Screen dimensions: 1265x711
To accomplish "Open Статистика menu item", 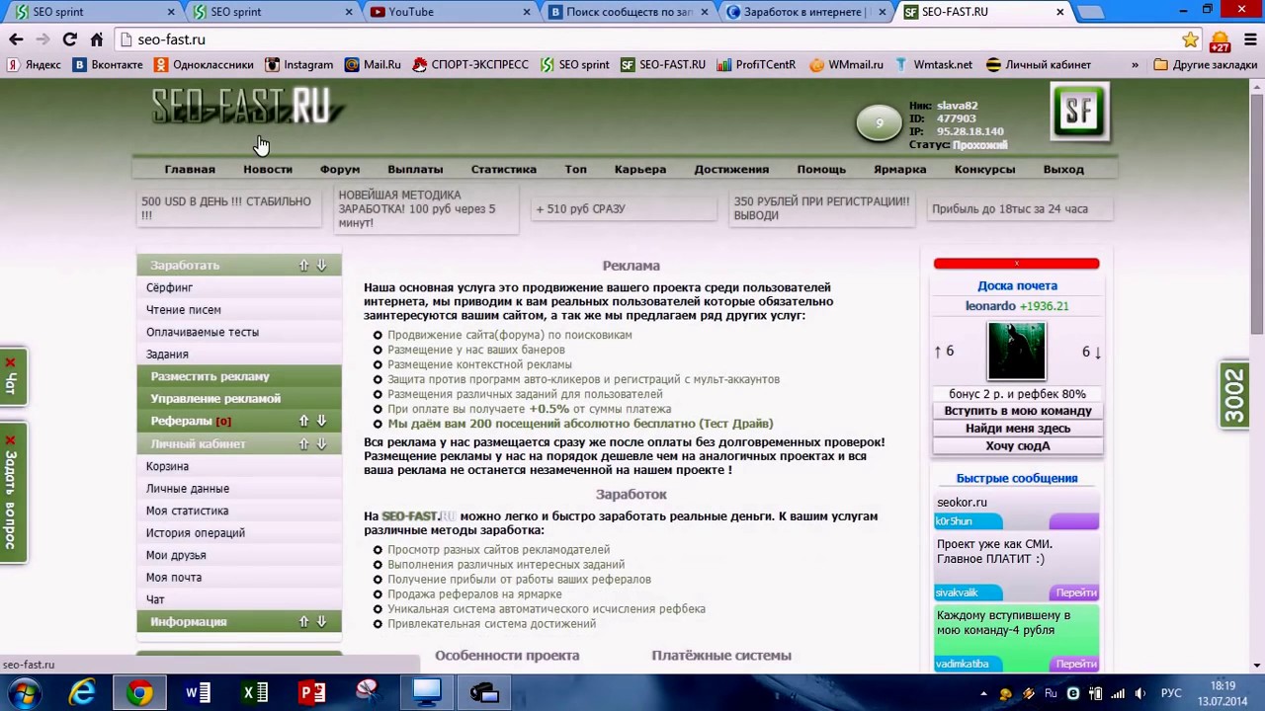I will point(504,169).
